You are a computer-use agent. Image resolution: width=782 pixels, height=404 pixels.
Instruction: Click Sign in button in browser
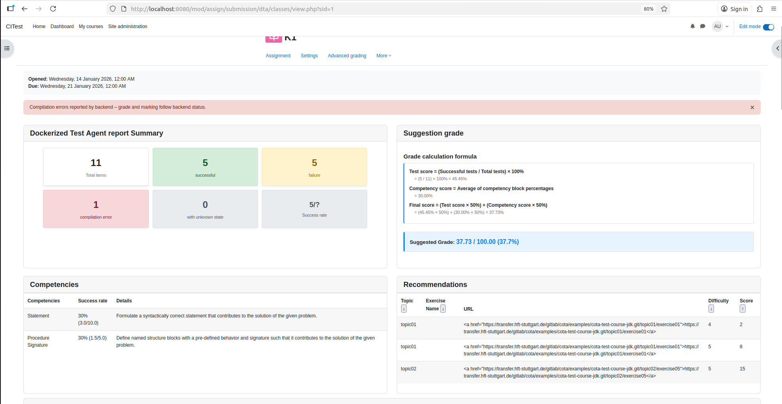(735, 9)
